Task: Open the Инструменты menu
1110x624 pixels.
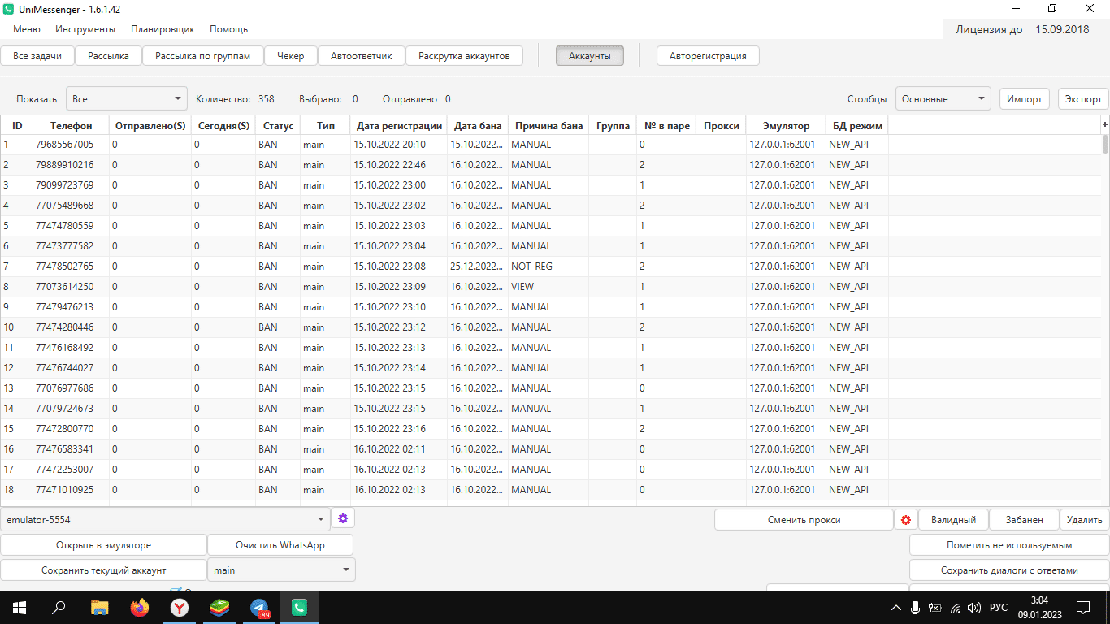Action: click(x=85, y=29)
